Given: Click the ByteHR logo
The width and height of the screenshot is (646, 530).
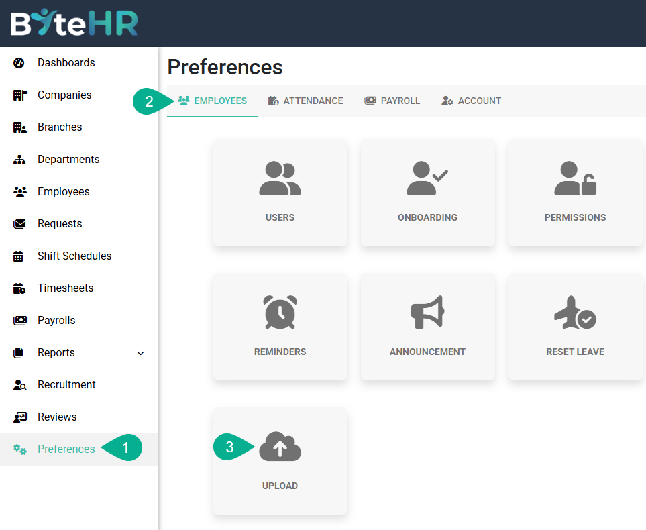Looking at the screenshot, I should (x=74, y=23).
